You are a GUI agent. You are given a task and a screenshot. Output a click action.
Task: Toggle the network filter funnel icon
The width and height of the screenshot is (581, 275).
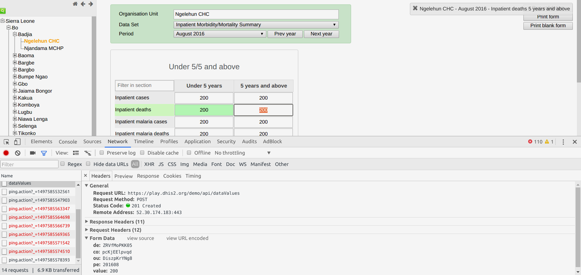click(x=44, y=153)
